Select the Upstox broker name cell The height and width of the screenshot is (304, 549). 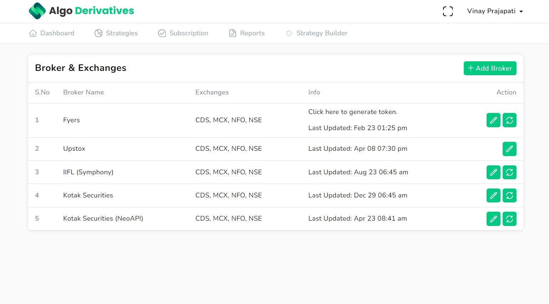[x=74, y=149]
